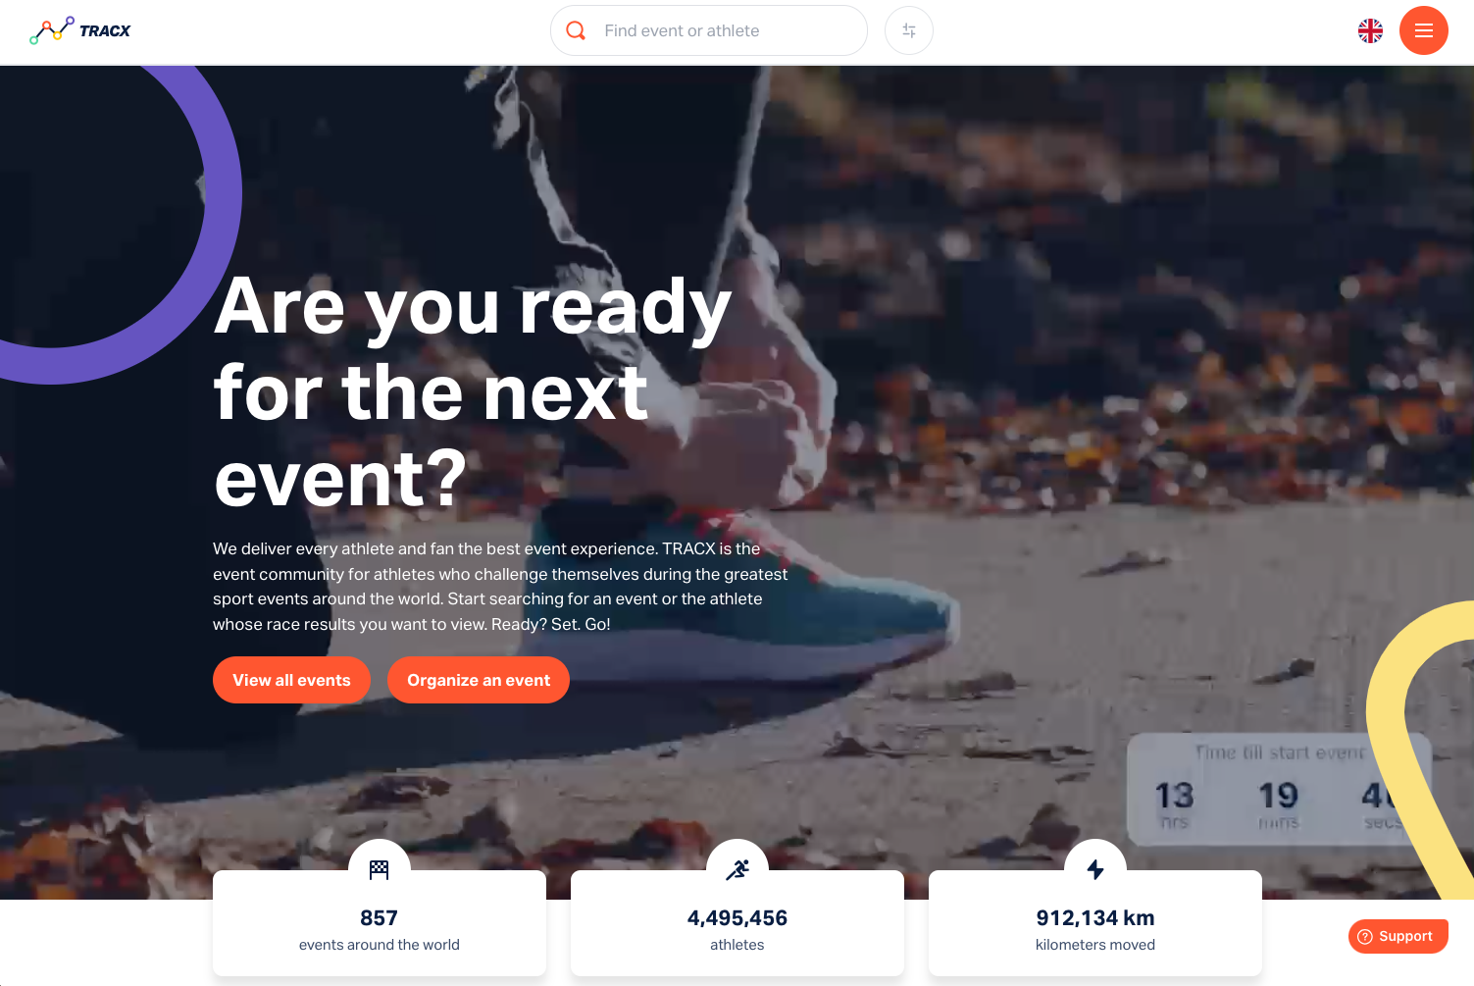This screenshot has width=1474, height=986.
Task: Click the 13 hrs countdown value
Action: coord(1174,804)
